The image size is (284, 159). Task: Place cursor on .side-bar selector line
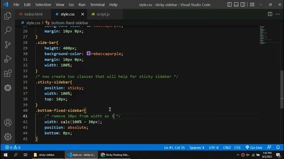coord(47,42)
